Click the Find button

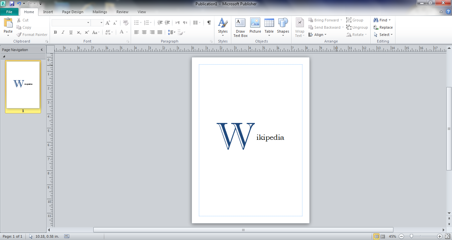(x=381, y=20)
